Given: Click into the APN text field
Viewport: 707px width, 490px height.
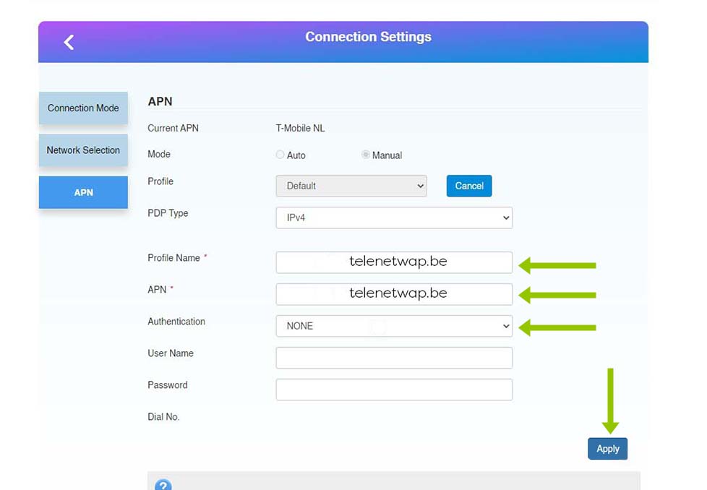Looking at the screenshot, I should coord(394,294).
